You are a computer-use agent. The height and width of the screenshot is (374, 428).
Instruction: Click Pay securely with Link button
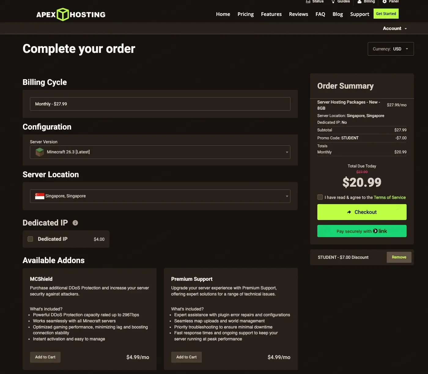click(x=362, y=231)
